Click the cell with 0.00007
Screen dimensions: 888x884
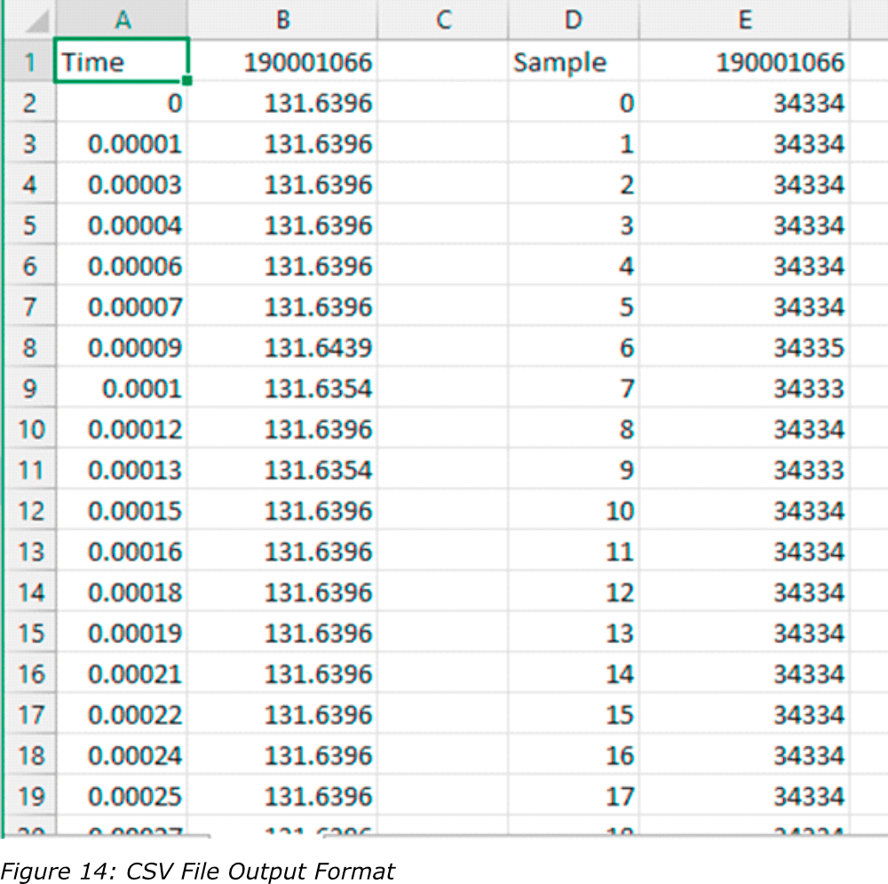(x=122, y=307)
